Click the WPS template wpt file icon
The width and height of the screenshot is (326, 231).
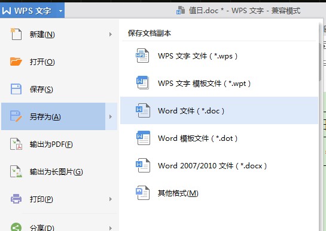(x=142, y=83)
